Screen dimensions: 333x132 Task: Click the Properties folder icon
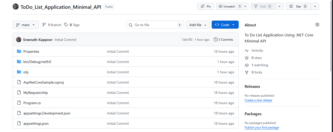19,51
